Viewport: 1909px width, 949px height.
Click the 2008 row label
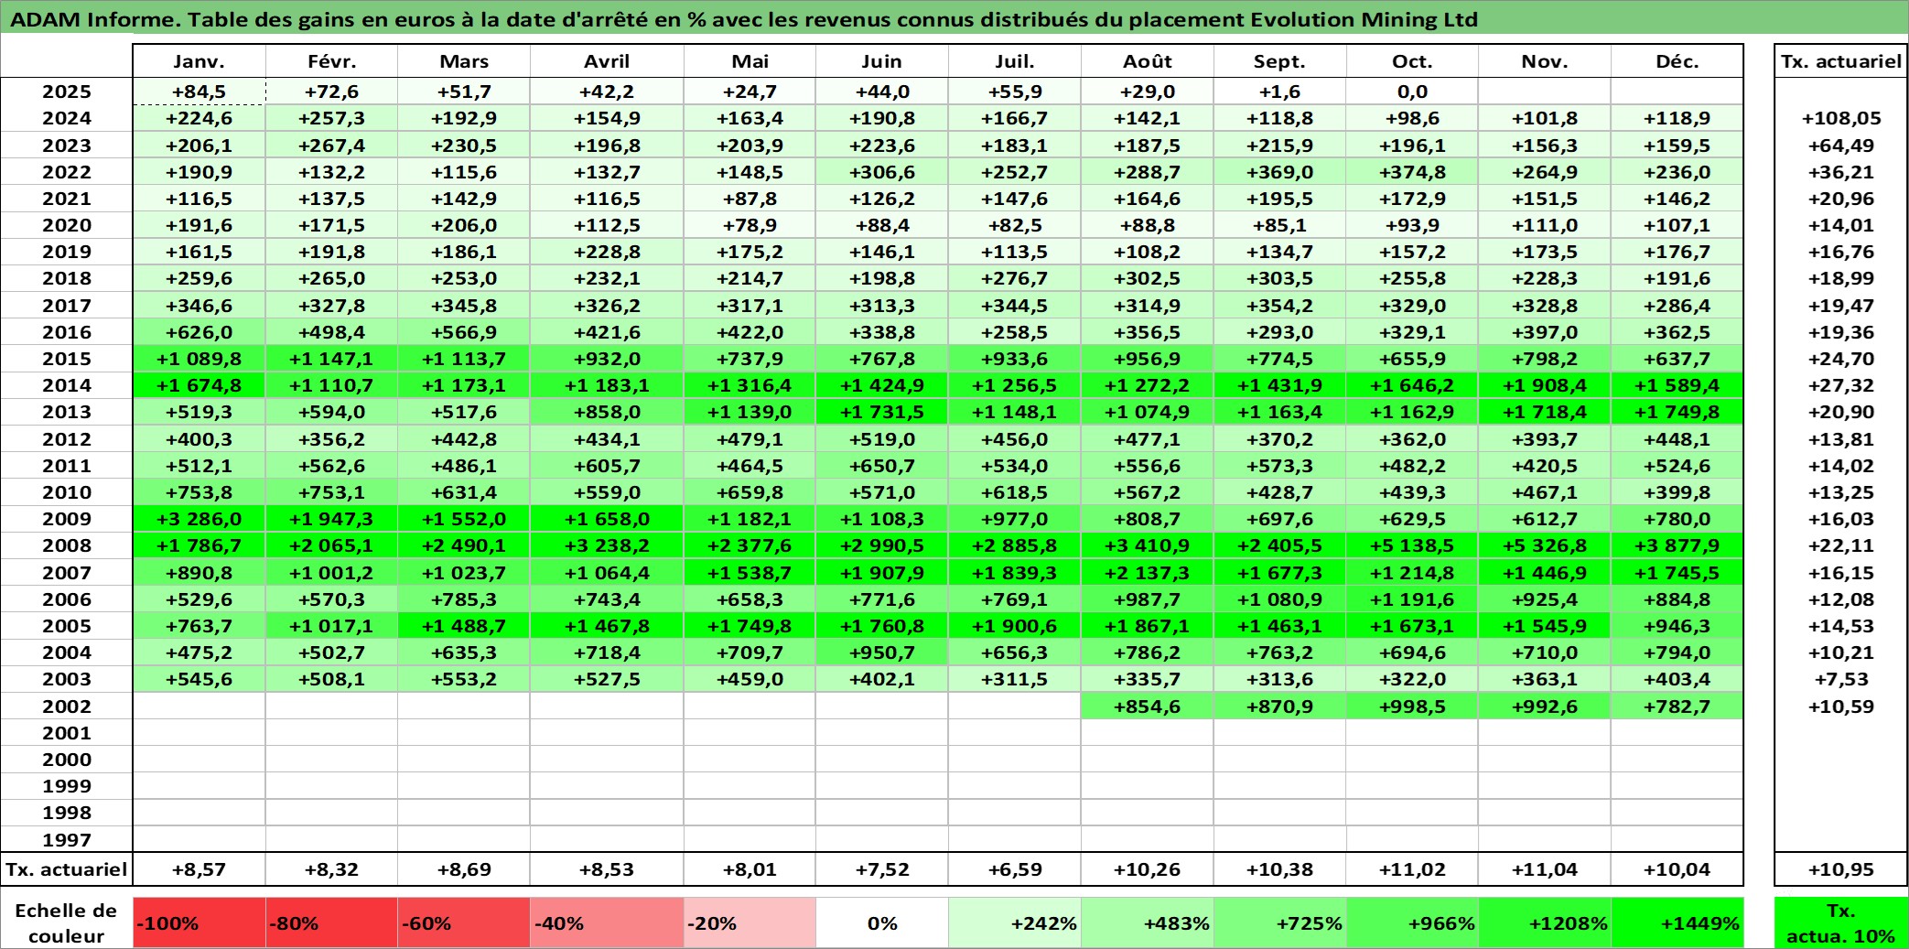click(67, 545)
